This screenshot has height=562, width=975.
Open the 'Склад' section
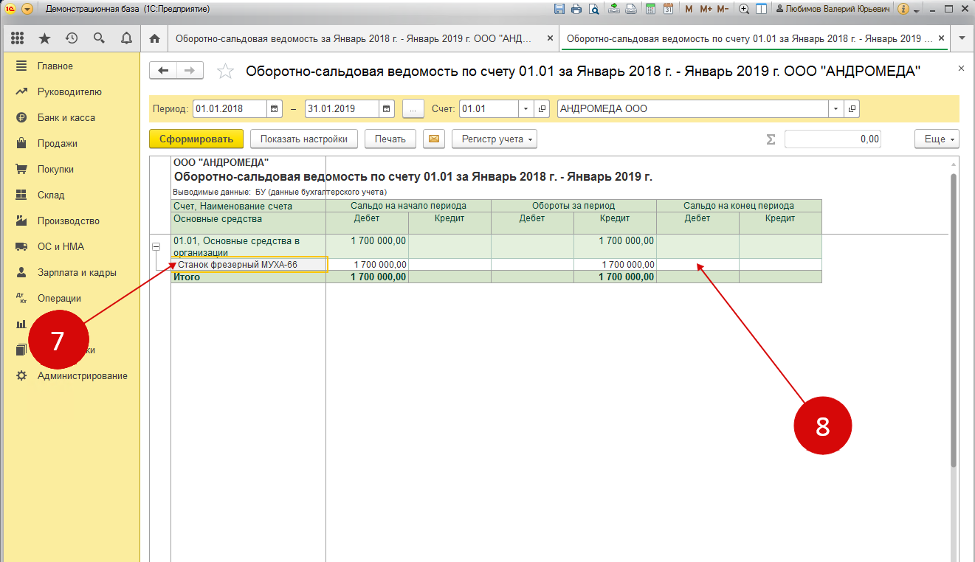pos(51,195)
